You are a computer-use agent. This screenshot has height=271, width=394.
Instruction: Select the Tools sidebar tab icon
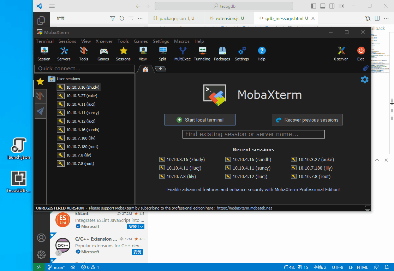tap(40, 96)
